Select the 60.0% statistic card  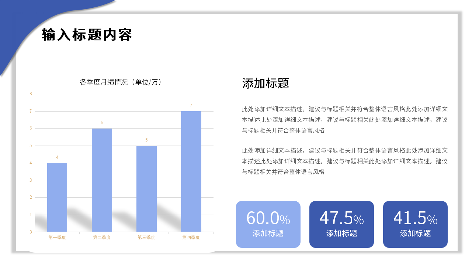click(268, 224)
